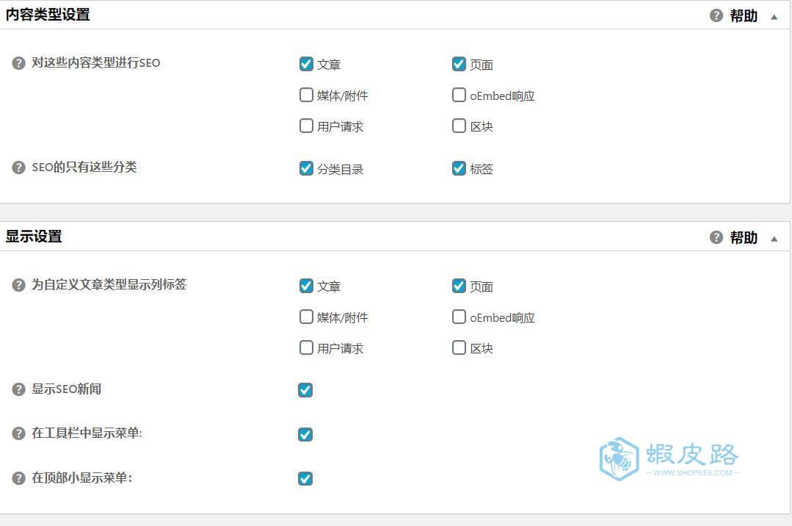
Task: Toggle the 显示SEO新闻 checkbox
Action: (x=305, y=390)
